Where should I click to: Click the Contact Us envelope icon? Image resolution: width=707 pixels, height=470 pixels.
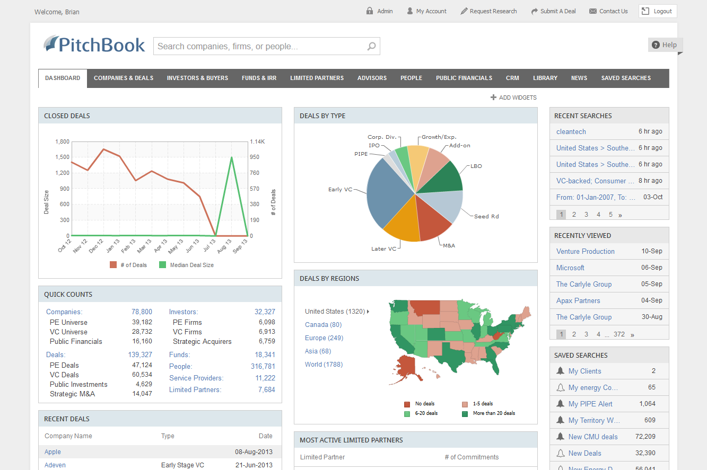point(593,11)
